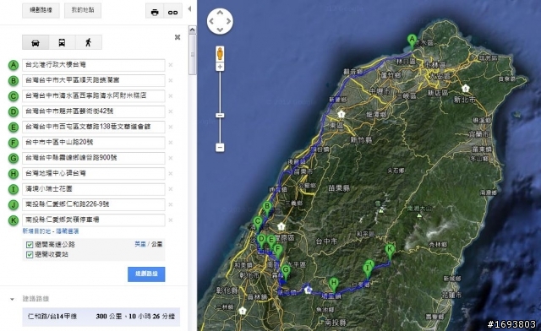Image resolution: width=541 pixels, height=331 pixels.
Task: Click the 清境小瑞士花園 input field
Action: (94, 189)
